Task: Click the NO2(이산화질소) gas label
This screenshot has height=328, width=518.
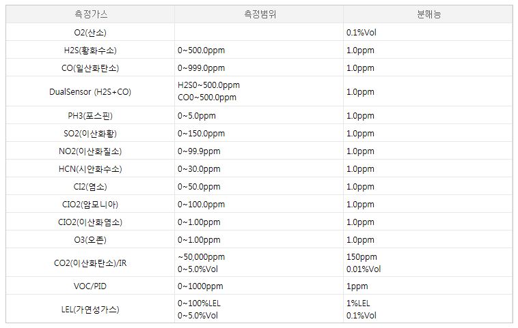Action: [x=90, y=151]
